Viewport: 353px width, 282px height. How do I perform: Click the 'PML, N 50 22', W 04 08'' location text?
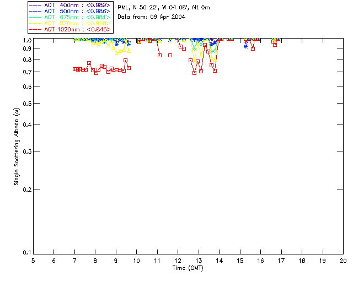[153, 8]
